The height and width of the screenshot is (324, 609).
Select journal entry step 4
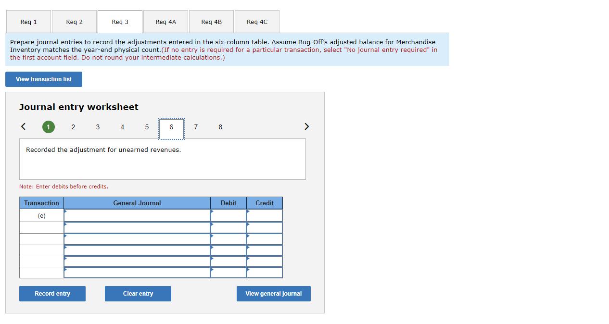click(x=122, y=127)
